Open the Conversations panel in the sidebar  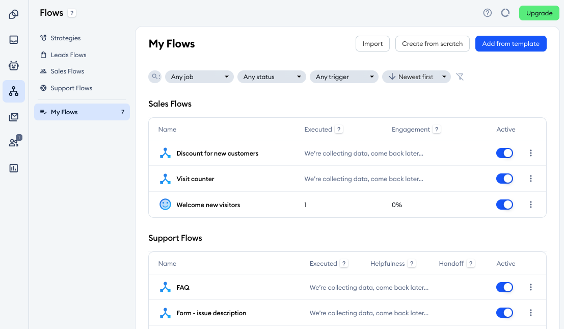click(14, 13)
